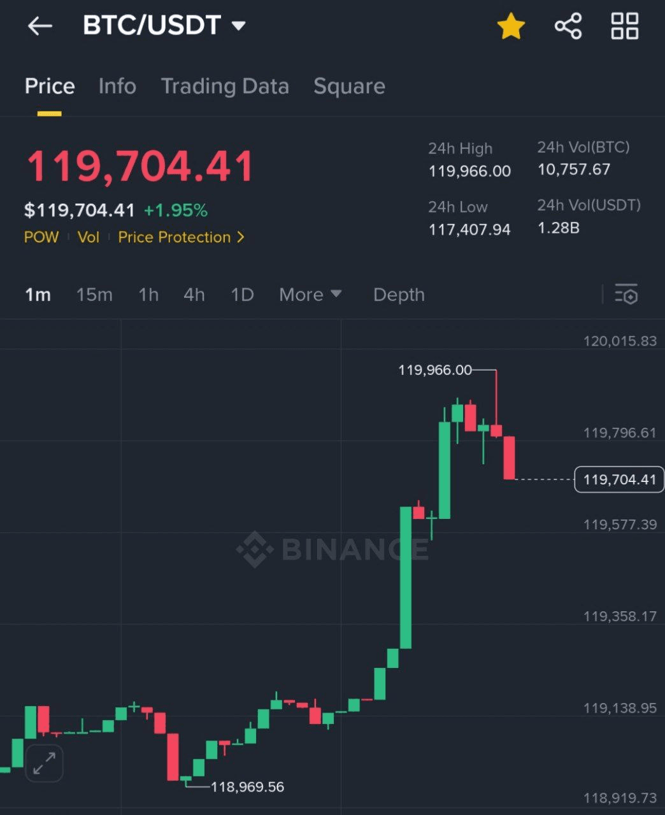
Task: Select the 1D chart interval
Action: pyautogui.click(x=242, y=295)
